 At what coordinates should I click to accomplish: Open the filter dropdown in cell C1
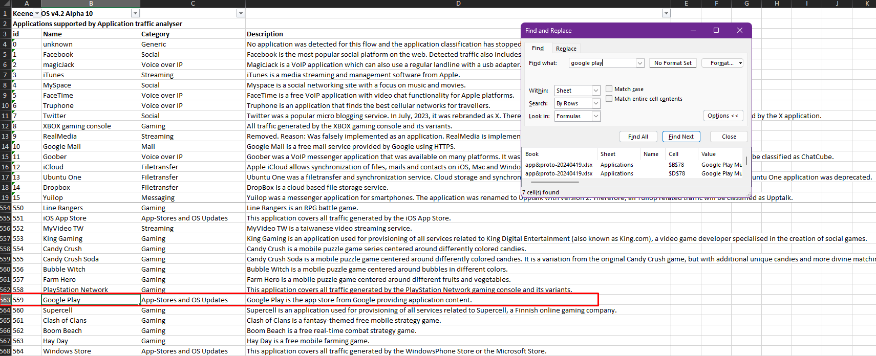click(x=241, y=13)
